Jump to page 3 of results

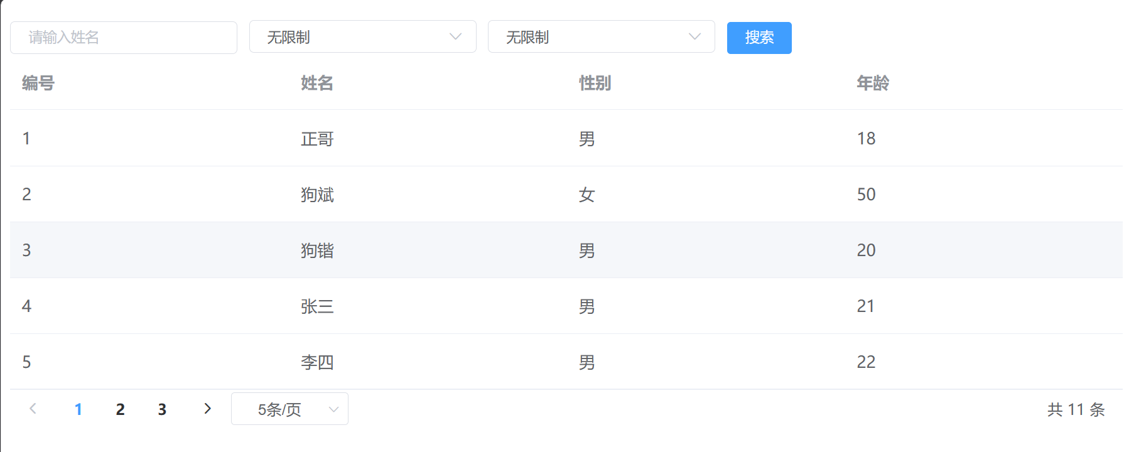coord(162,409)
